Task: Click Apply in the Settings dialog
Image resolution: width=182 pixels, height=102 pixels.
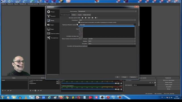Action: click(133, 77)
